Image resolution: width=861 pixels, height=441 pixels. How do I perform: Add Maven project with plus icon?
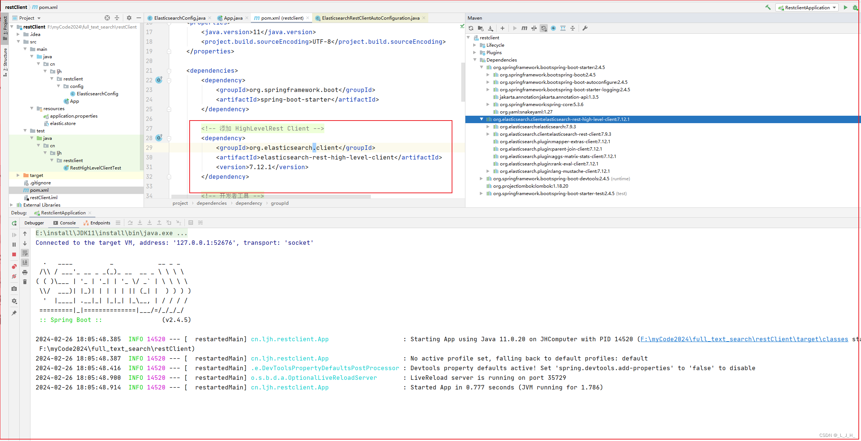coord(502,28)
